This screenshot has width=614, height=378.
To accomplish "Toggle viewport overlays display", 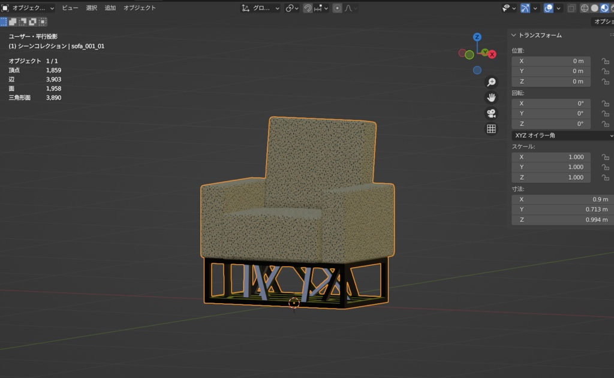I will point(549,8).
